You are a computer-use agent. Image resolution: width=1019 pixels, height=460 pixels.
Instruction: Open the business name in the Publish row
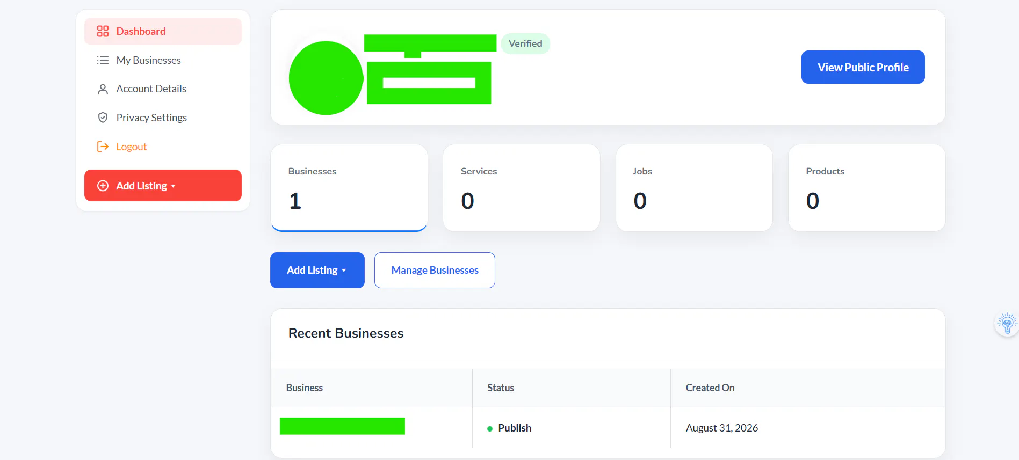click(x=342, y=426)
